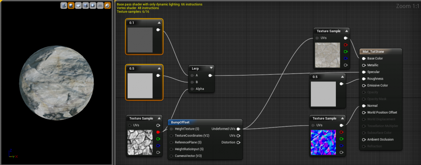
Task: Collapse the 0.1 constant node
Action: click(159, 23)
